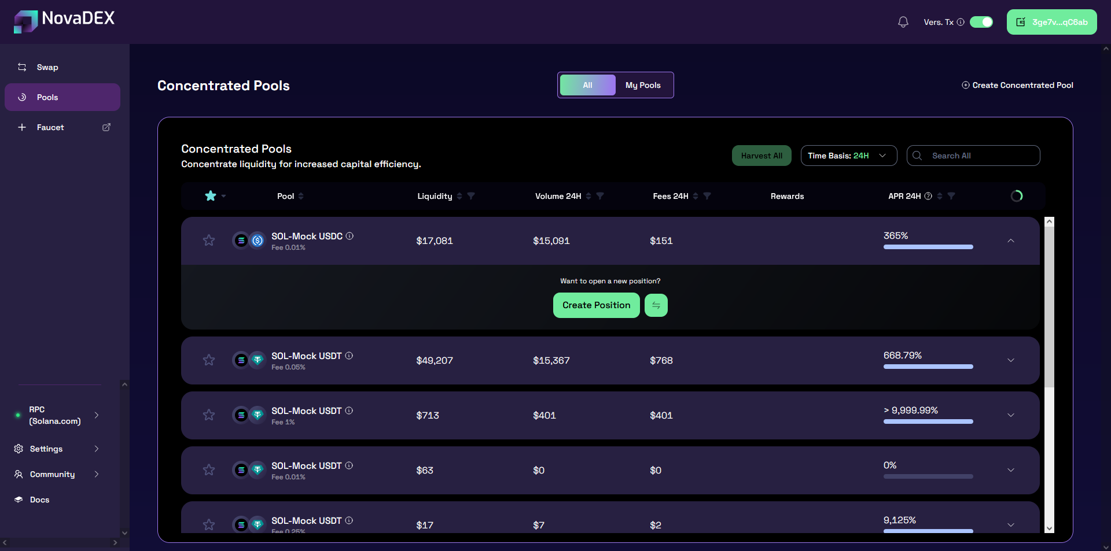Screen dimensions: 1111x551
Task: Open the Faucet external link icon
Action: click(x=106, y=127)
